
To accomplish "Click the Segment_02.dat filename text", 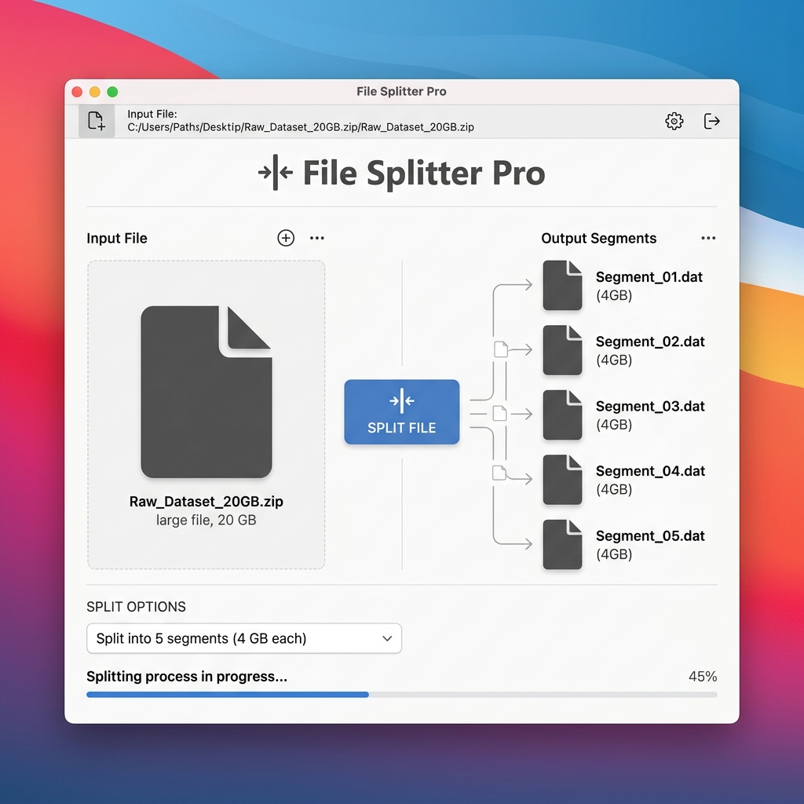I will coord(649,342).
